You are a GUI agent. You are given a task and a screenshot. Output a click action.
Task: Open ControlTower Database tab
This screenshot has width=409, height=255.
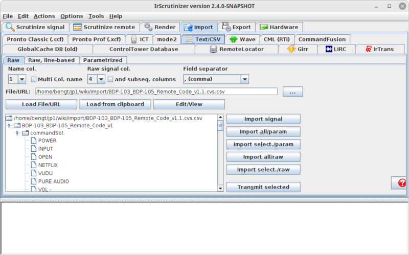click(144, 49)
